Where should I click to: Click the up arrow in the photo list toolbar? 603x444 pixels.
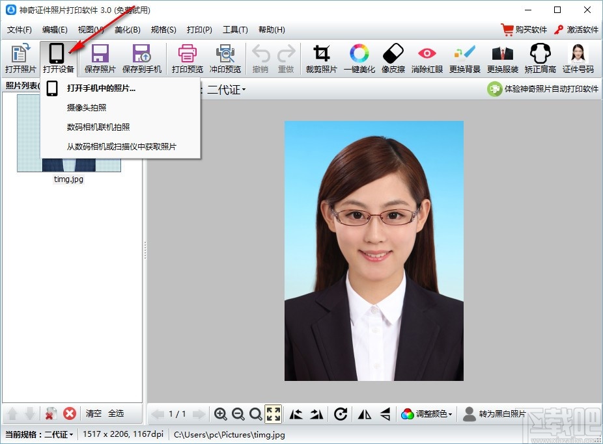point(12,413)
